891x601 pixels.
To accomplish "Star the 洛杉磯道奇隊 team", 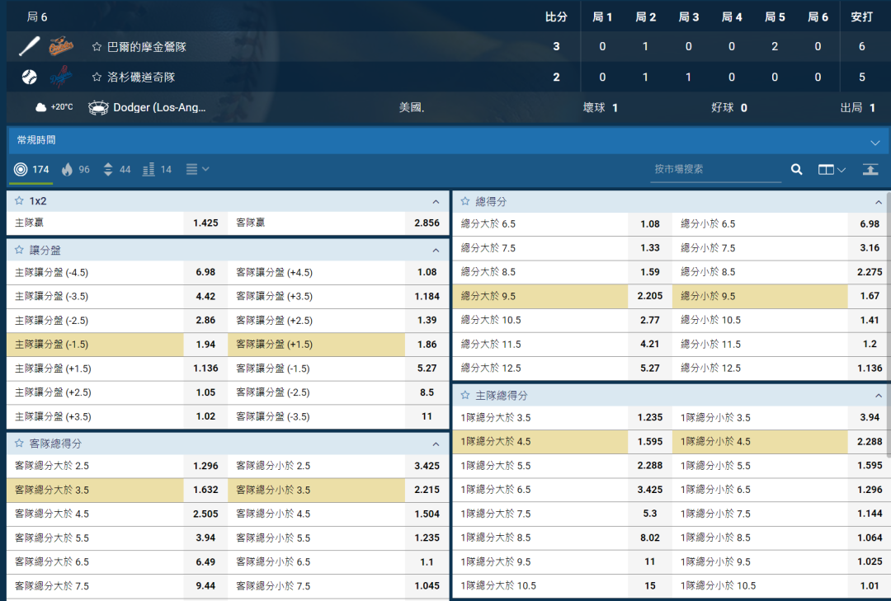I will [x=97, y=77].
